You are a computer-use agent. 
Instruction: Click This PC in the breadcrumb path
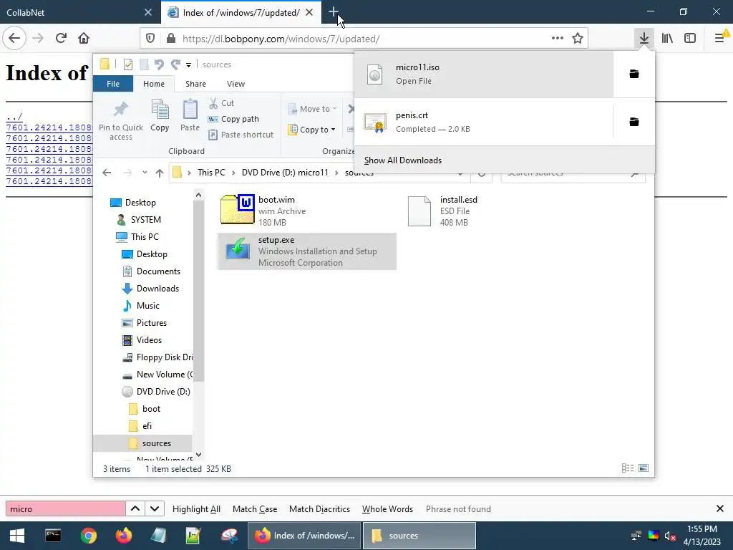coord(211,173)
